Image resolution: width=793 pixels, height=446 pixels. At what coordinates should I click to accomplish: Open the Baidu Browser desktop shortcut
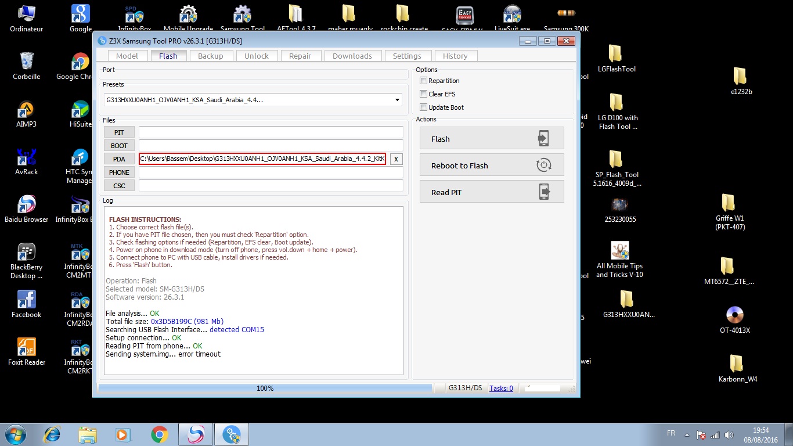click(x=26, y=209)
